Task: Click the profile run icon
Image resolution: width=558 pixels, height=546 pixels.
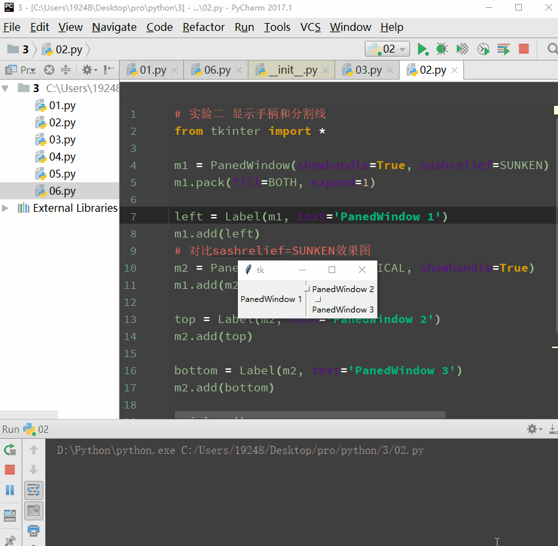Action: pos(483,49)
